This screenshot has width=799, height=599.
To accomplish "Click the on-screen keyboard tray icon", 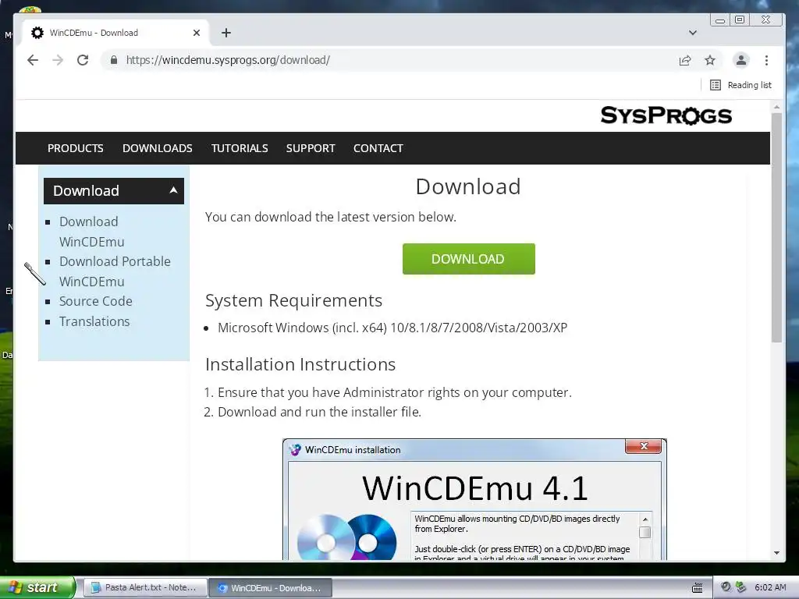I will coord(697,588).
